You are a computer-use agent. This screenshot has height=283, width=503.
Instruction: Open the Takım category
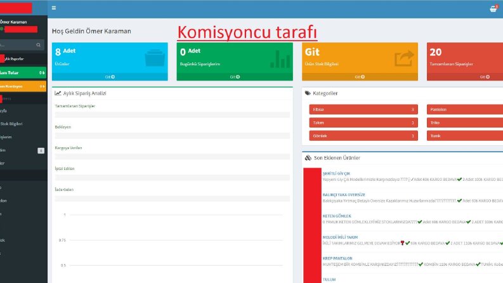pos(363,122)
